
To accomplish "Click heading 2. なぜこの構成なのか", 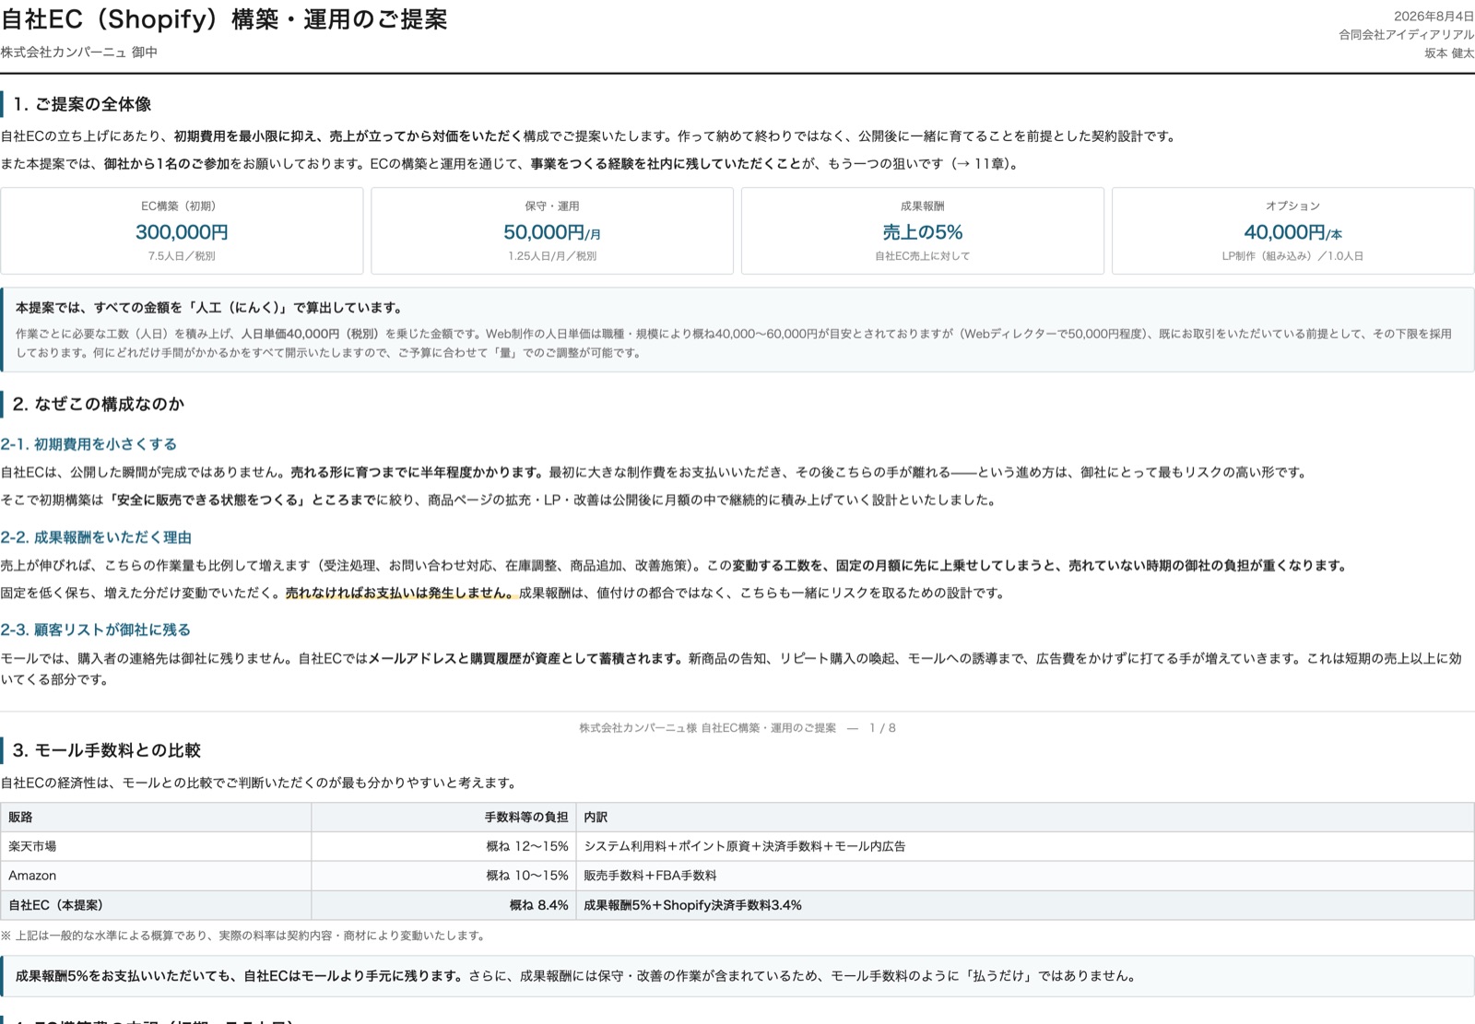I will [x=99, y=404].
